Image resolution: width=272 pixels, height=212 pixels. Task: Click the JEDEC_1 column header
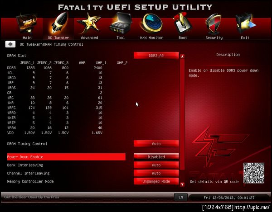27,63
